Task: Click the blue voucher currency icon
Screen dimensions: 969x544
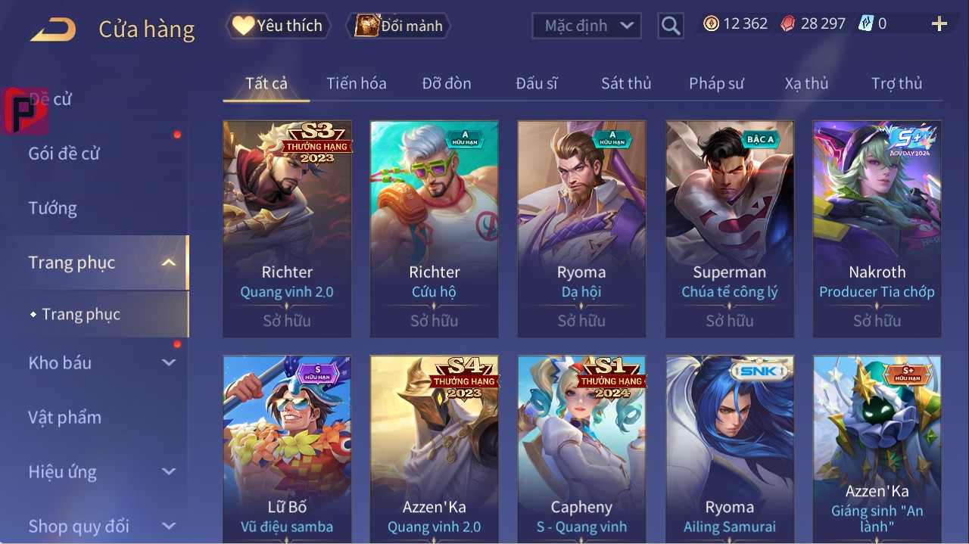Action: [x=865, y=23]
